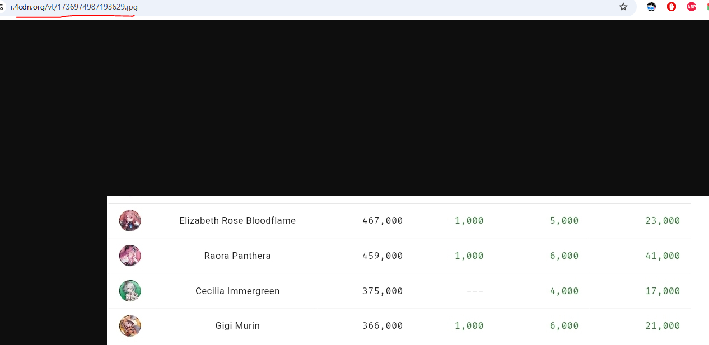Viewport: 709px width, 345px height.
Task: Click Gigi Murin's avatar image
Action: click(x=130, y=326)
